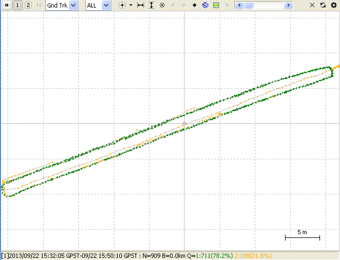Screen dimensions: 340x260
Task: Open the blue globe Google Earth view icon
Action: [x=205, y=5]
